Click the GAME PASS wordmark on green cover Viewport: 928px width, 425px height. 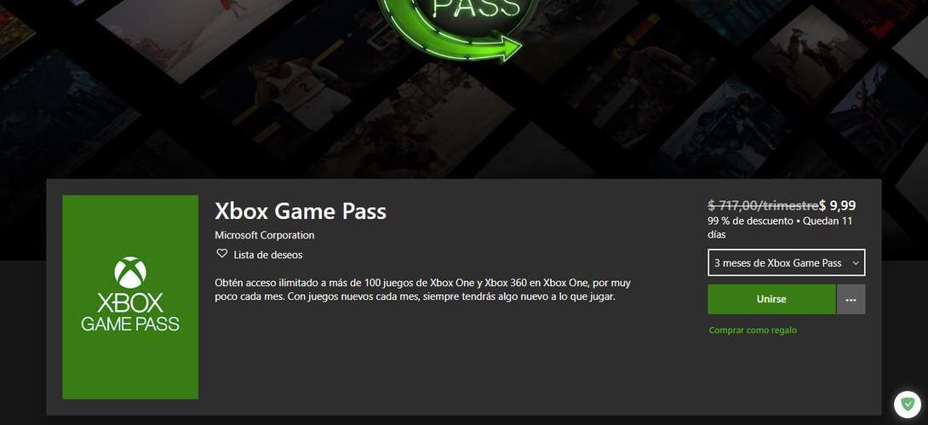click(130, 324)
